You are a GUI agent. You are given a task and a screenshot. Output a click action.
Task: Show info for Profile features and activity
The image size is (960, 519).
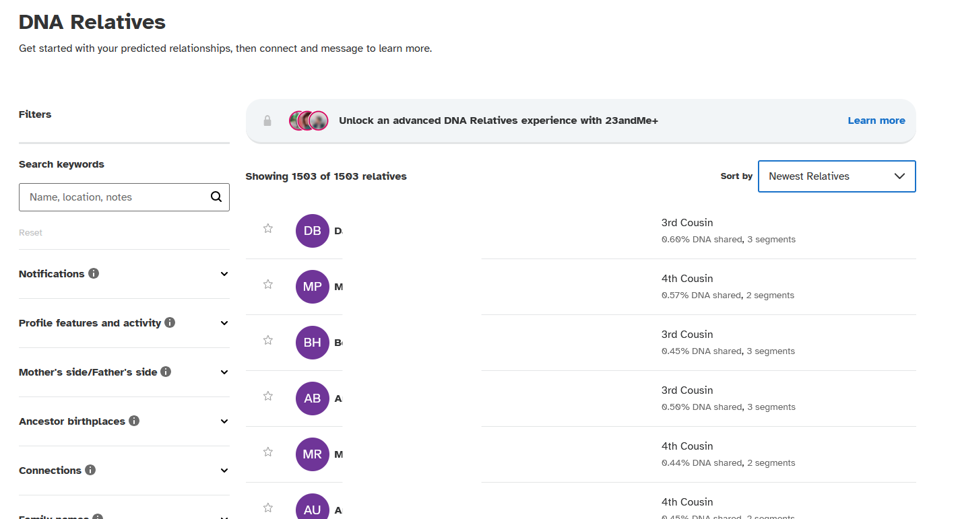point(170,322)
